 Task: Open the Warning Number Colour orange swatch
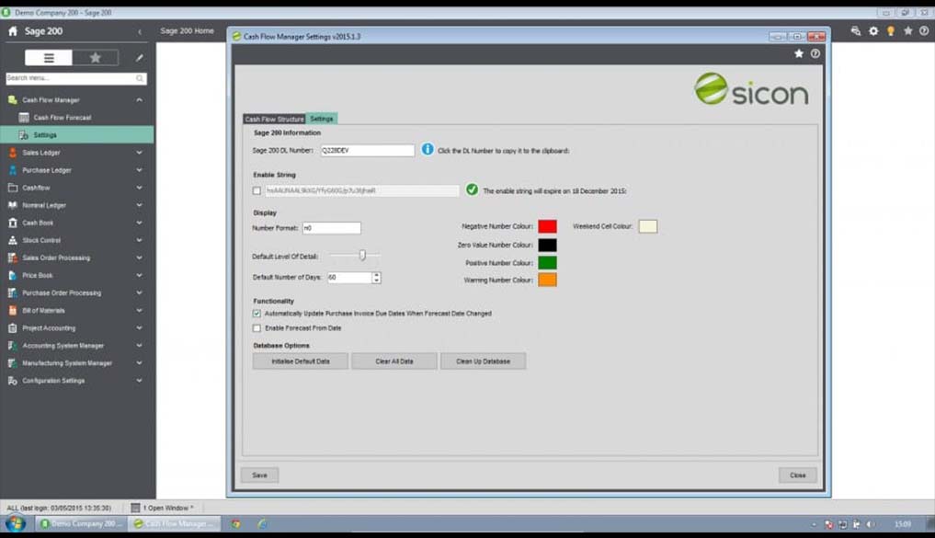[x=547, y=280]
